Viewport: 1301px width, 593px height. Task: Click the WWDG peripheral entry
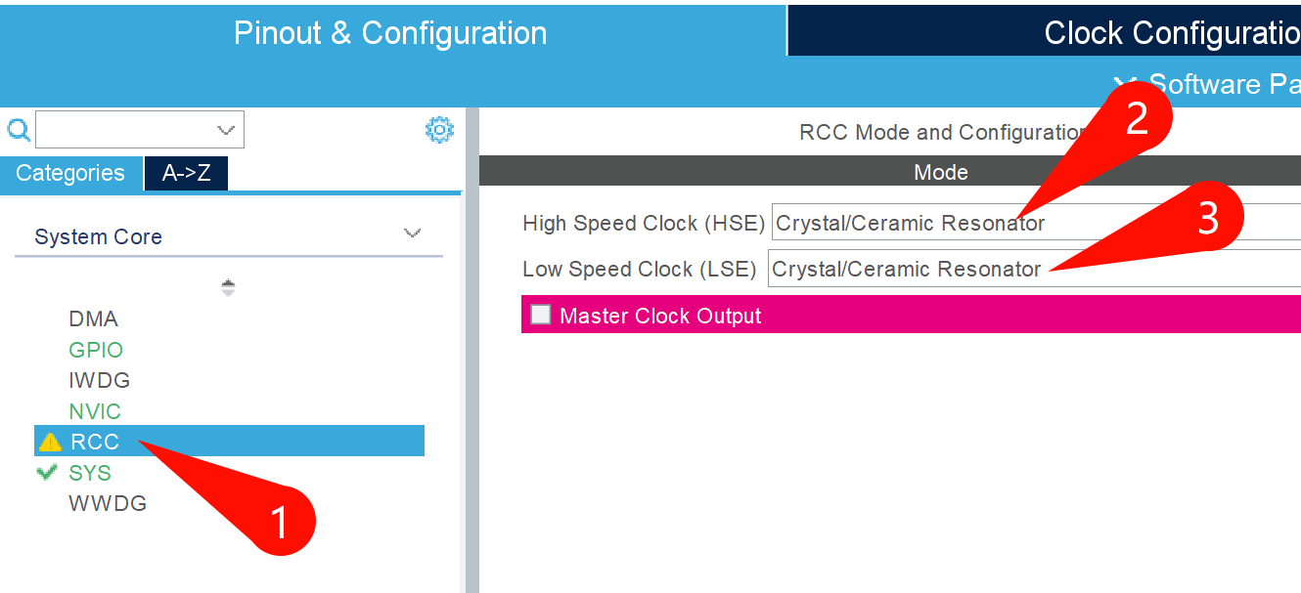[x=108, y=504]
